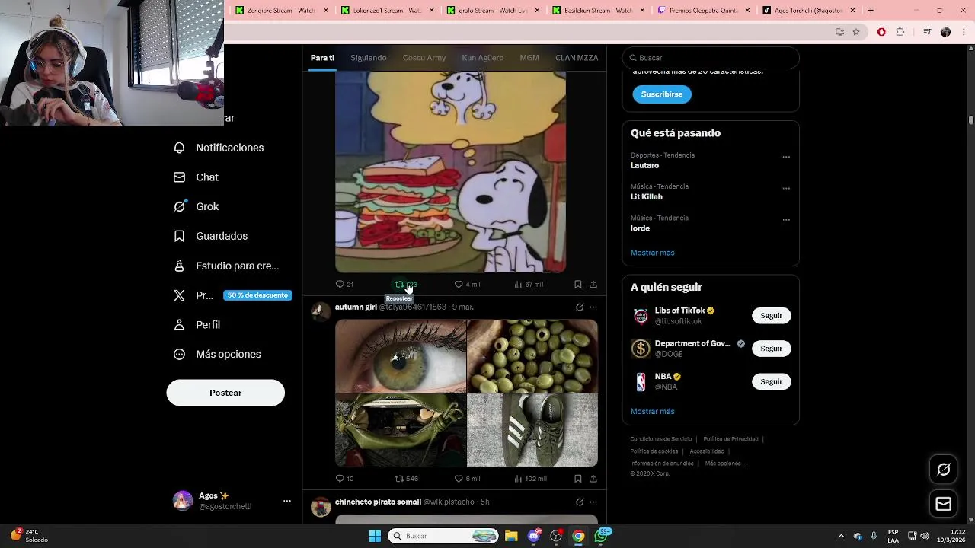Viewport: 975px width, 548px height.
Task: Follow Department of Government account
Action: [771, 349]
